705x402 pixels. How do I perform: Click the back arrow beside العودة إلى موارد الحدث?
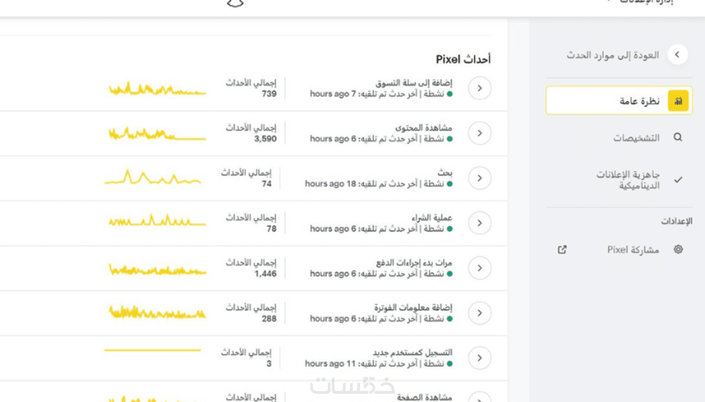pos(677,54)
